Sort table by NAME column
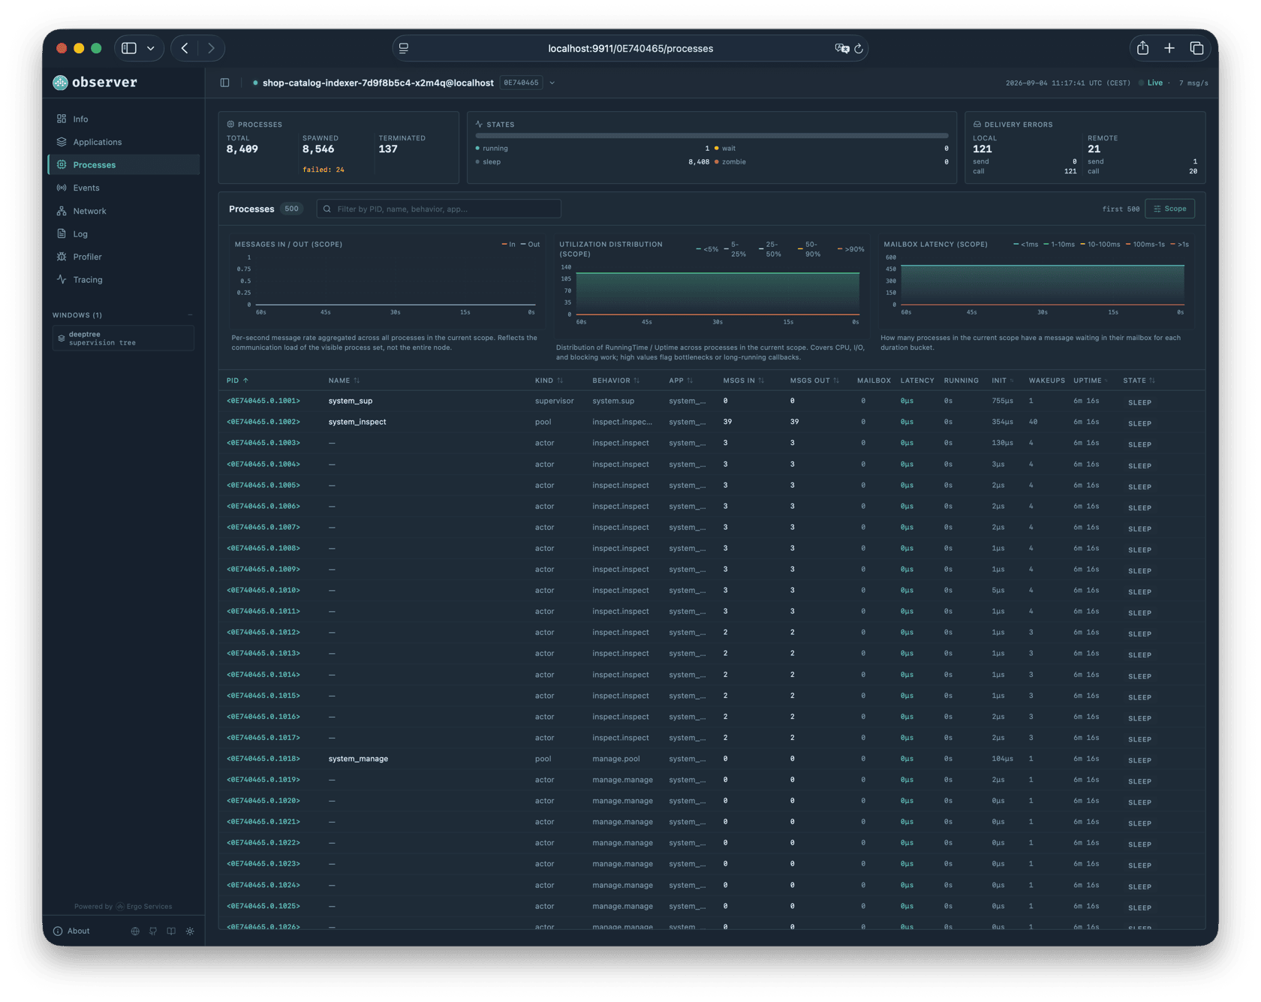 click(344, 381)
